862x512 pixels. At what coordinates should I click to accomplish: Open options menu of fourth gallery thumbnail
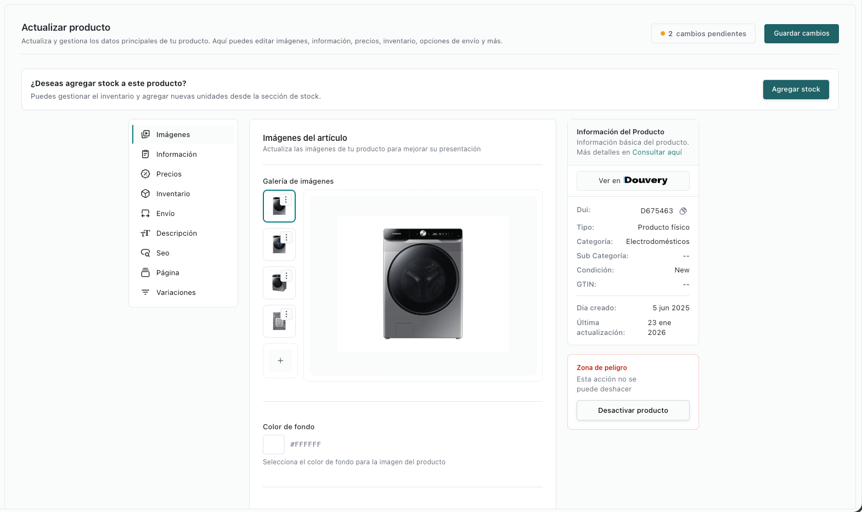pyautogui.click(x=286, y=314)
